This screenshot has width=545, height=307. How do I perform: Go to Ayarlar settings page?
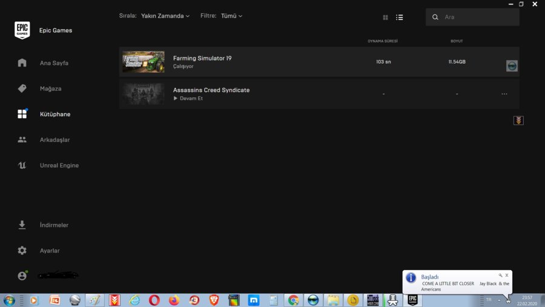click(50, 251)
